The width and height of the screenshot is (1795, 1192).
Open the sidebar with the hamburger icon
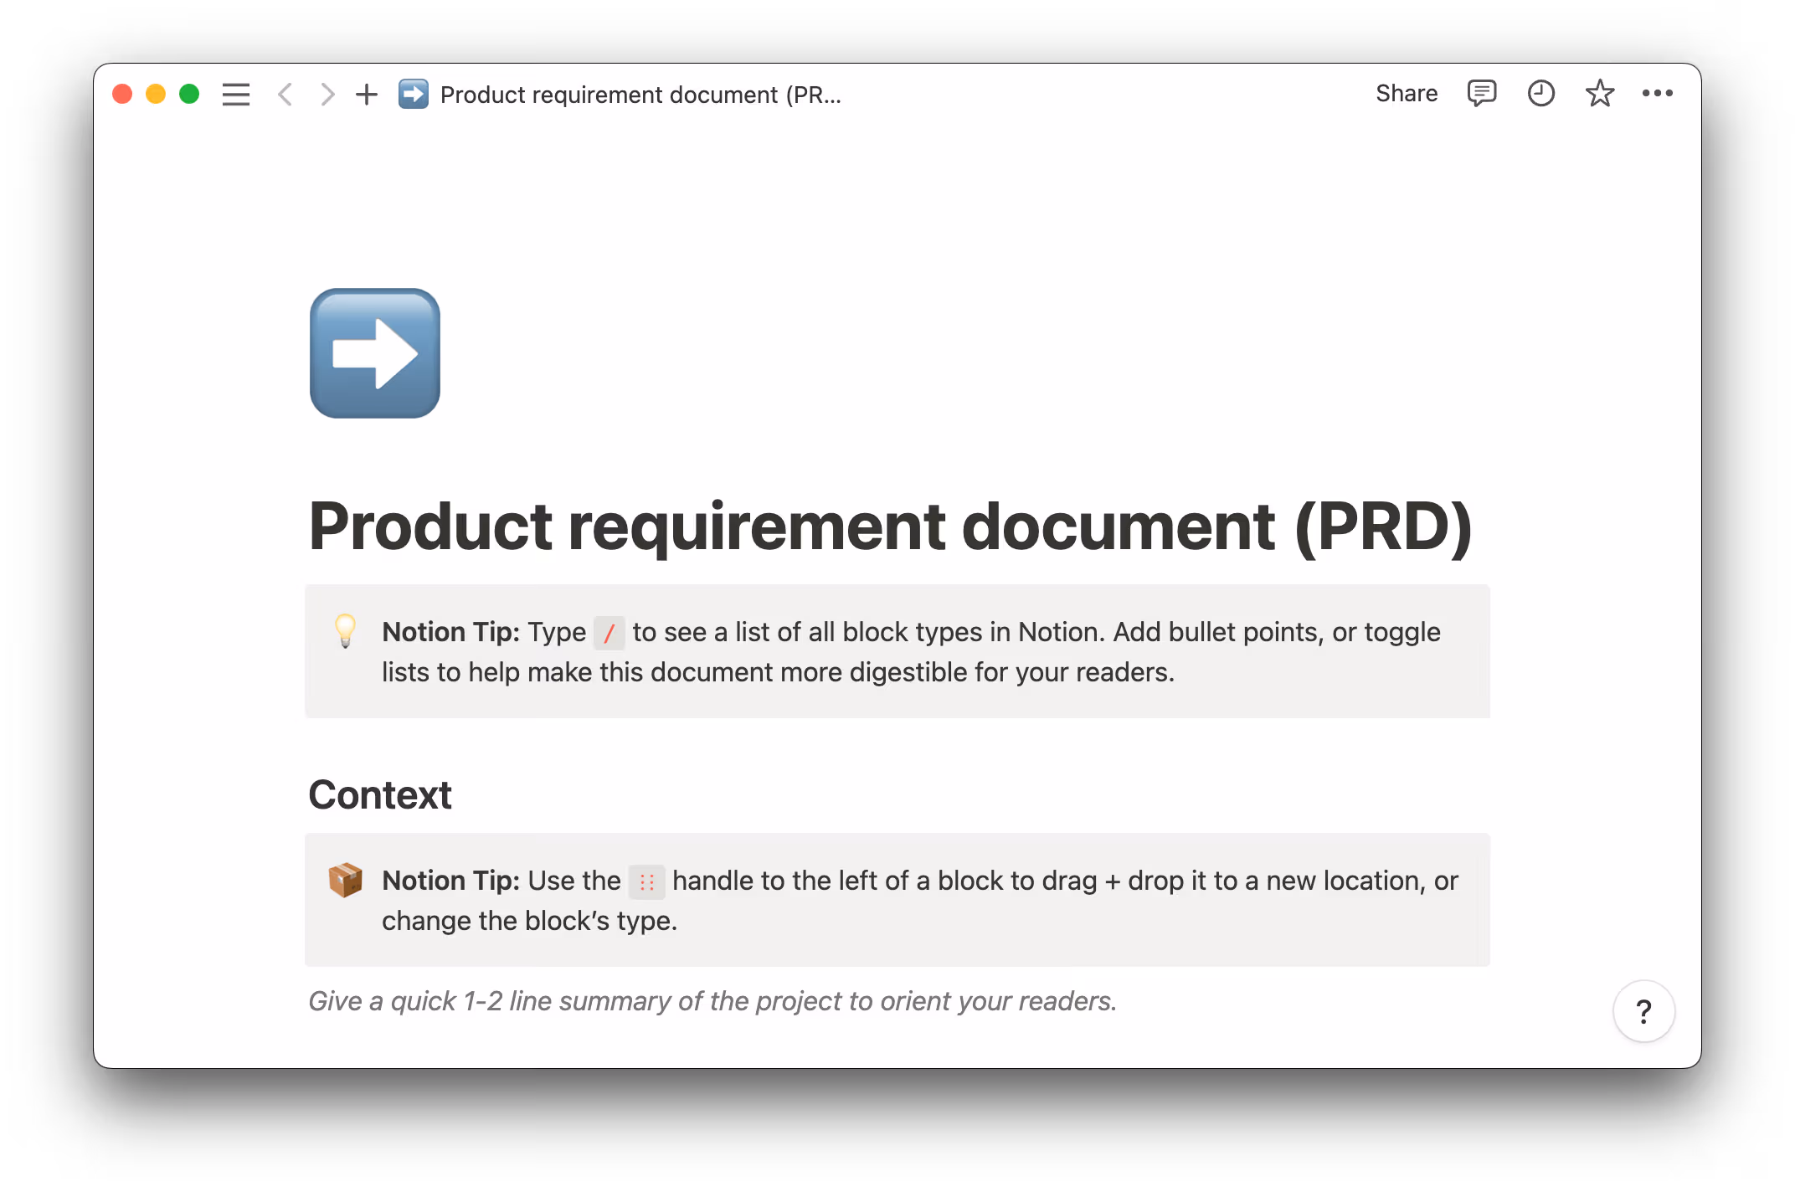(x=236, y=94)
